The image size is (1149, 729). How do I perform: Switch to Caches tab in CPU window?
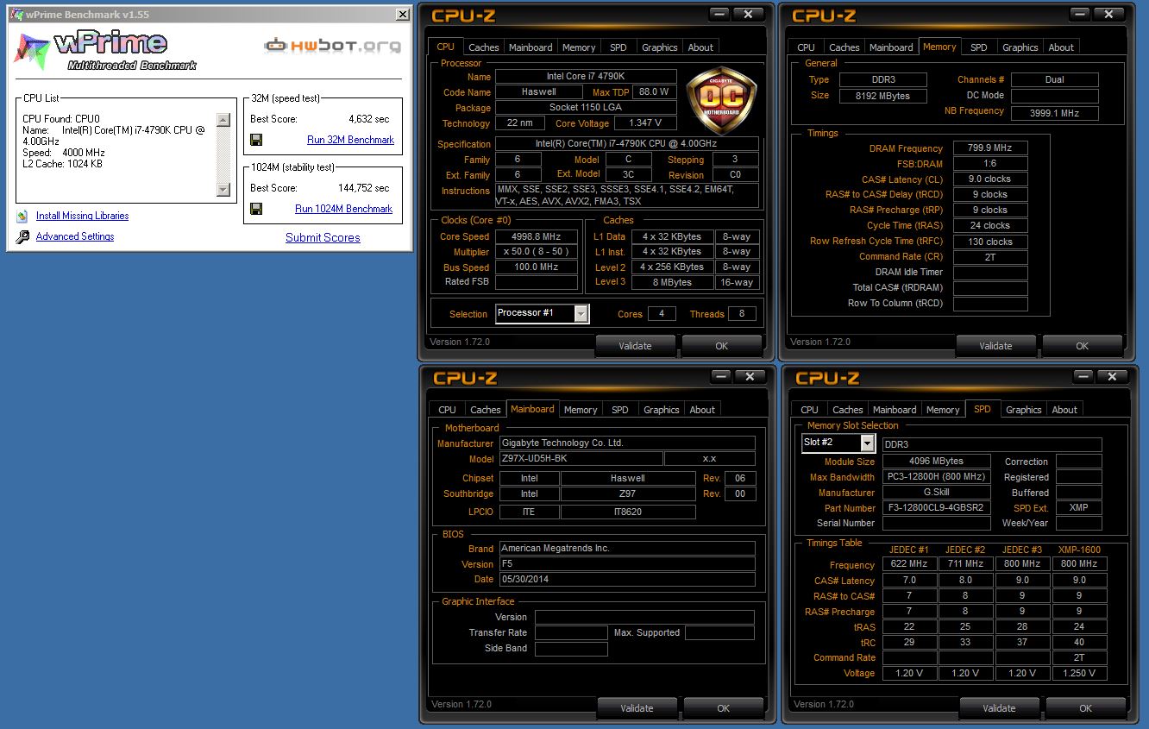tap(483, 47)
